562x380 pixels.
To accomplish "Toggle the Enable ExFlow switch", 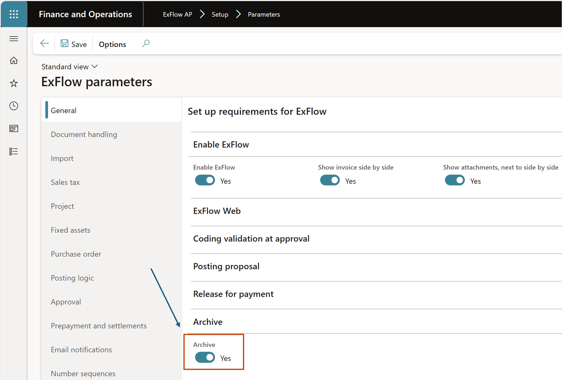I will [205, 180].
